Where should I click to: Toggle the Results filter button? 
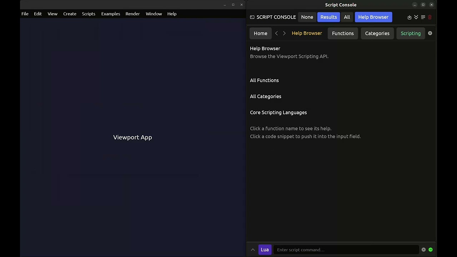328,17
